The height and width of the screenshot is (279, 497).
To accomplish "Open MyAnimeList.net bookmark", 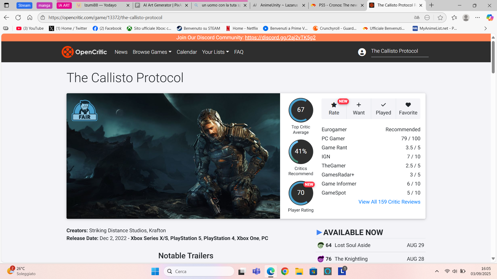I will coord(435,28).
